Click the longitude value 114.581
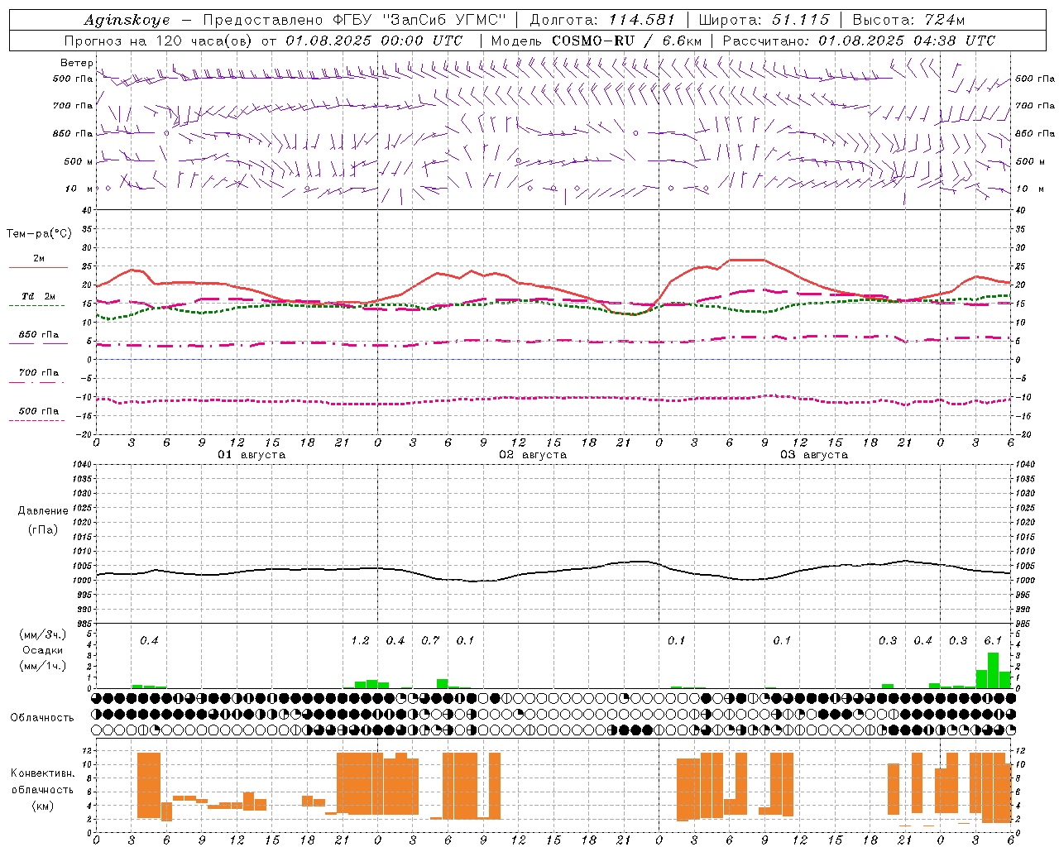 641,20
